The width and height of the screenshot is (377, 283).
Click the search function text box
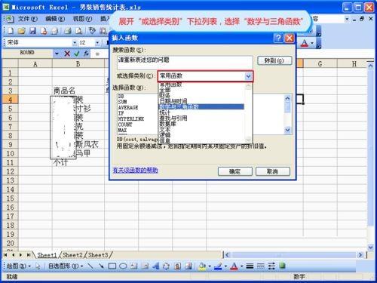185,63
